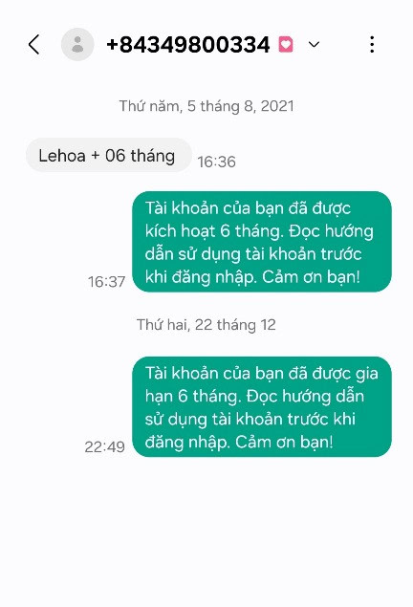Go back using the left arrow icon
413x607 pixels.
point(34,45)
